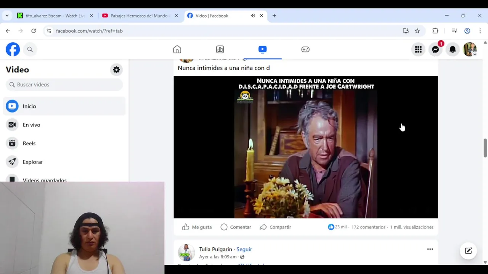The image size is (488, 274).
Task: Open Chrome profile icon
Action: (x=467, y=31)
